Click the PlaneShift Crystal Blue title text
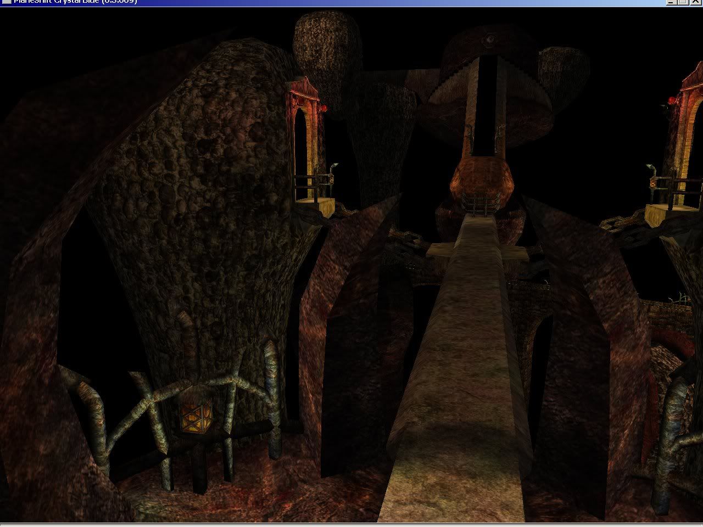Screen dimensions: 703x527 pos(76,2)
